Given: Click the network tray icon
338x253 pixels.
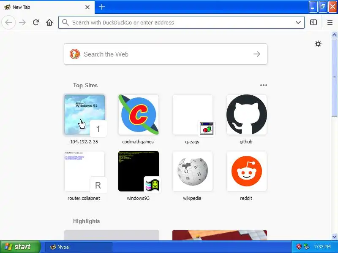Looking at the screenshot, I should [306, 247].
